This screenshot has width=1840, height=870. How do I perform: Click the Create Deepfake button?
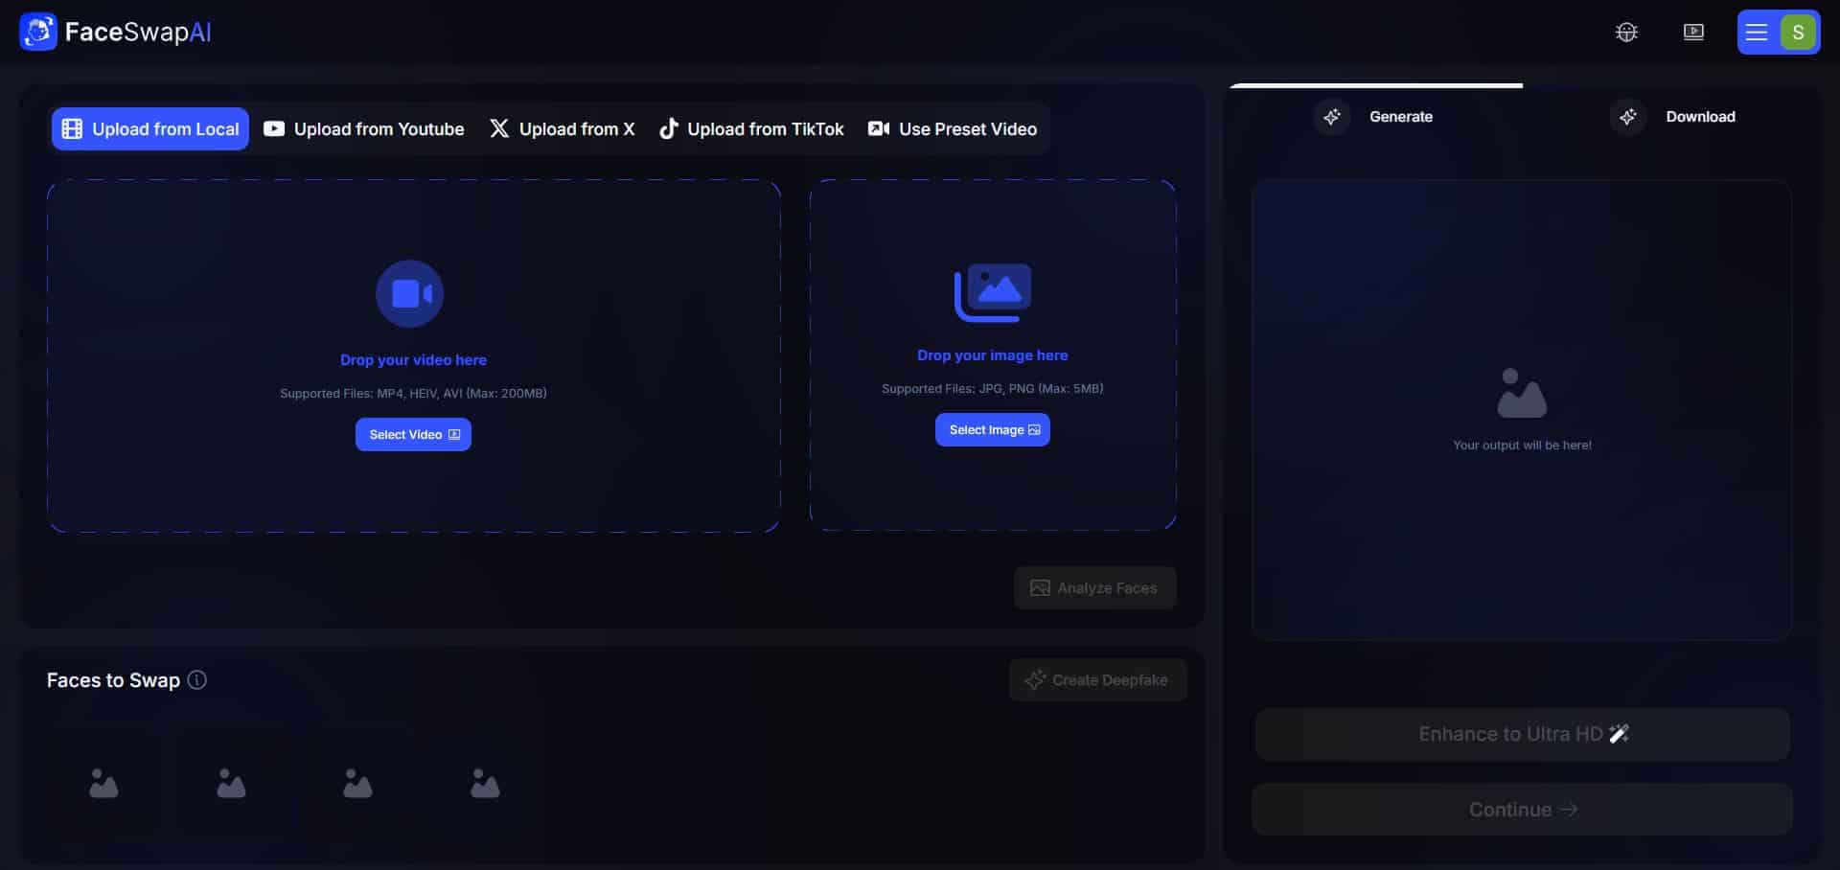click(1098, 680)
